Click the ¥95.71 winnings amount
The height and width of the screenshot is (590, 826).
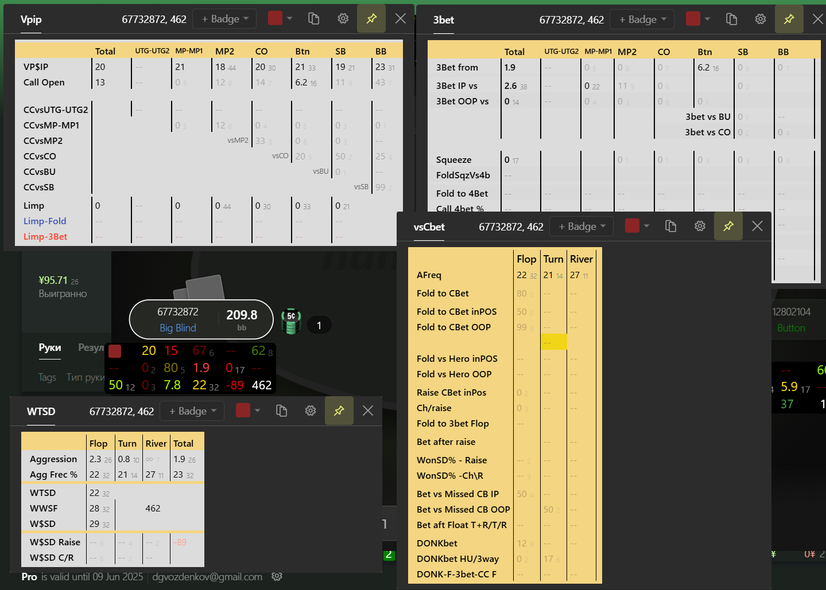[53, 280]
